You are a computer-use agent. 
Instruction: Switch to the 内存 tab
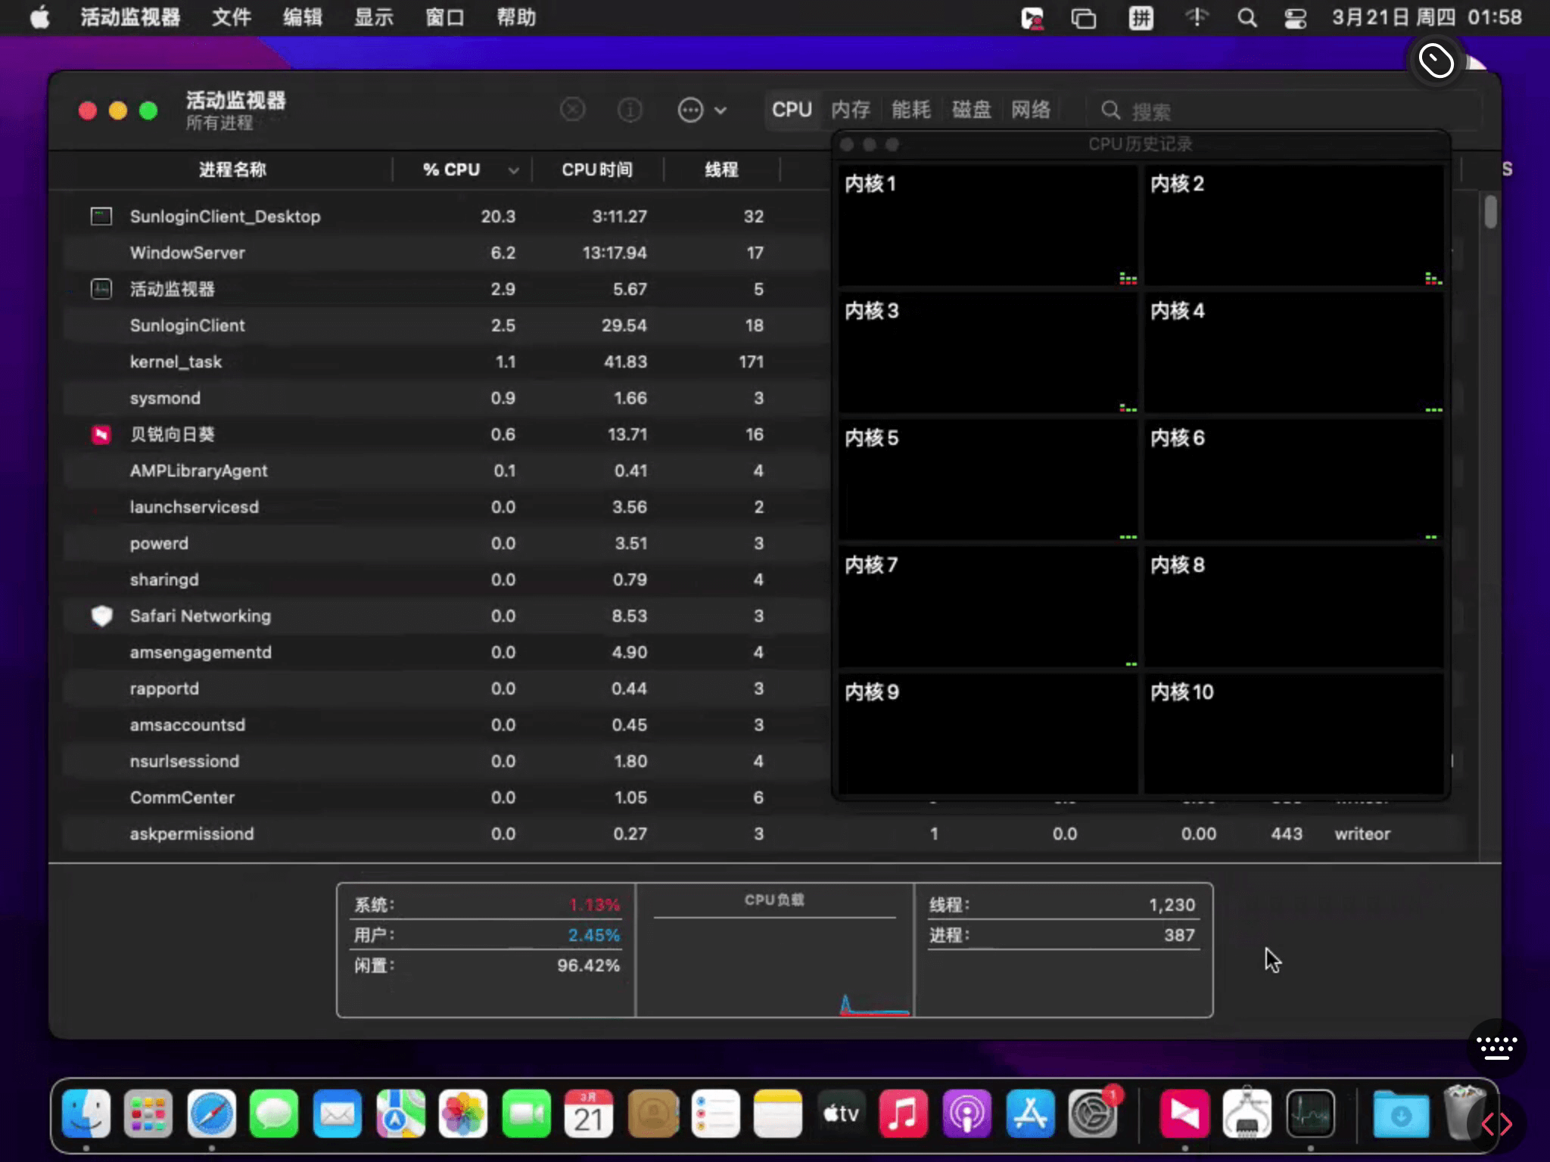pos(851,110)
